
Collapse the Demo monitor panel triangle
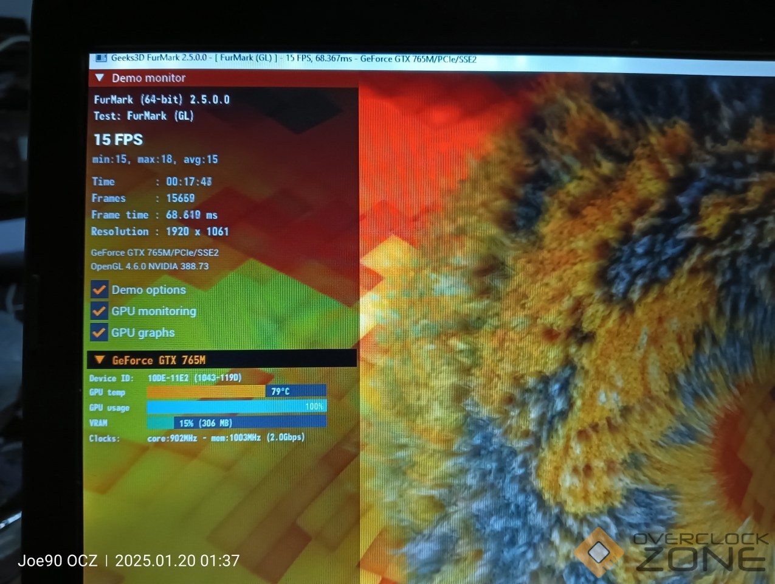pos(100,78)
